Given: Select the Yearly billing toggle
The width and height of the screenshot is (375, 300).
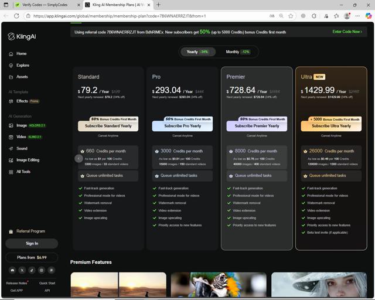Looking at the screenshot, I should pyautogui.click(x=198, y=52).
